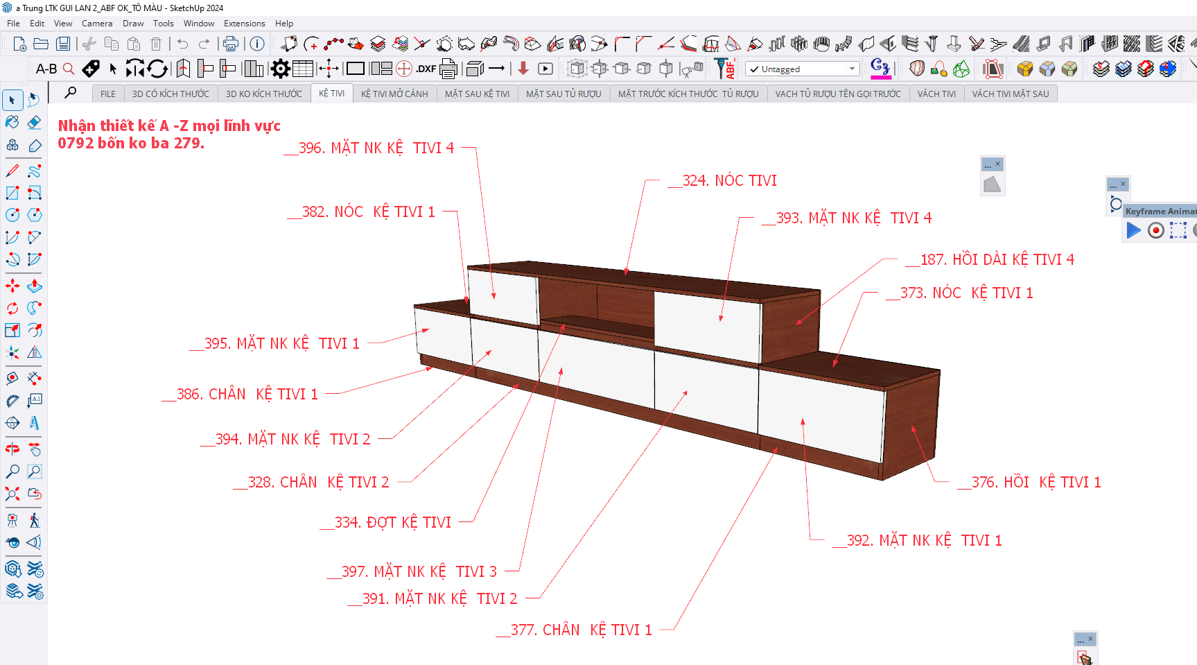Switch to the VÁCH TIVI scene tab
The image size is (1197, 665).
[936, 94]
